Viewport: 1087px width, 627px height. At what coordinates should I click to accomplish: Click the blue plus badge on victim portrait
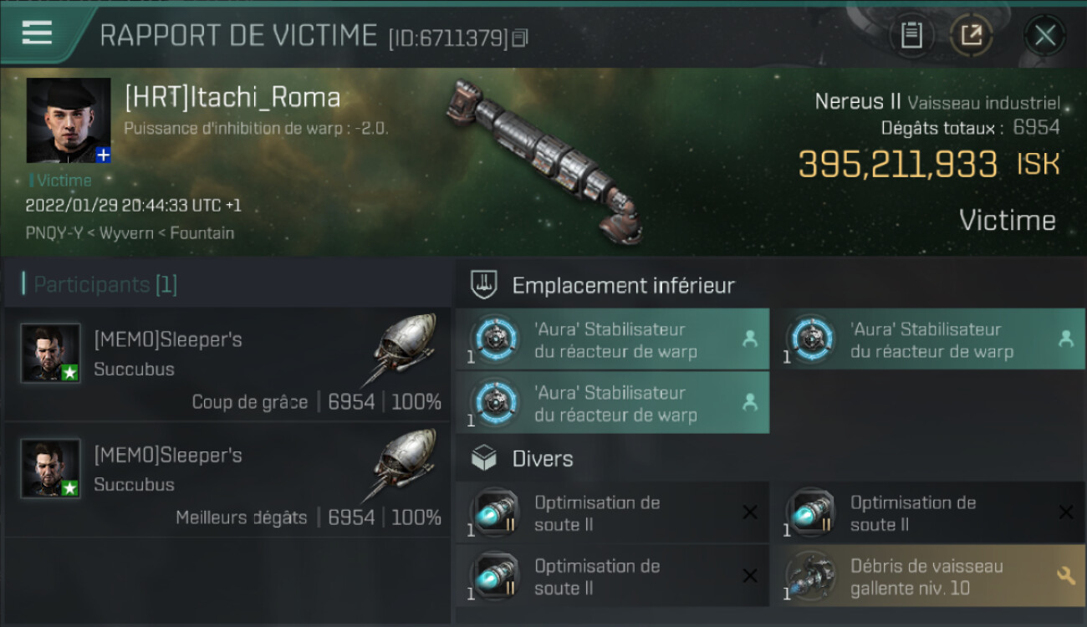[x=103, y=155]
